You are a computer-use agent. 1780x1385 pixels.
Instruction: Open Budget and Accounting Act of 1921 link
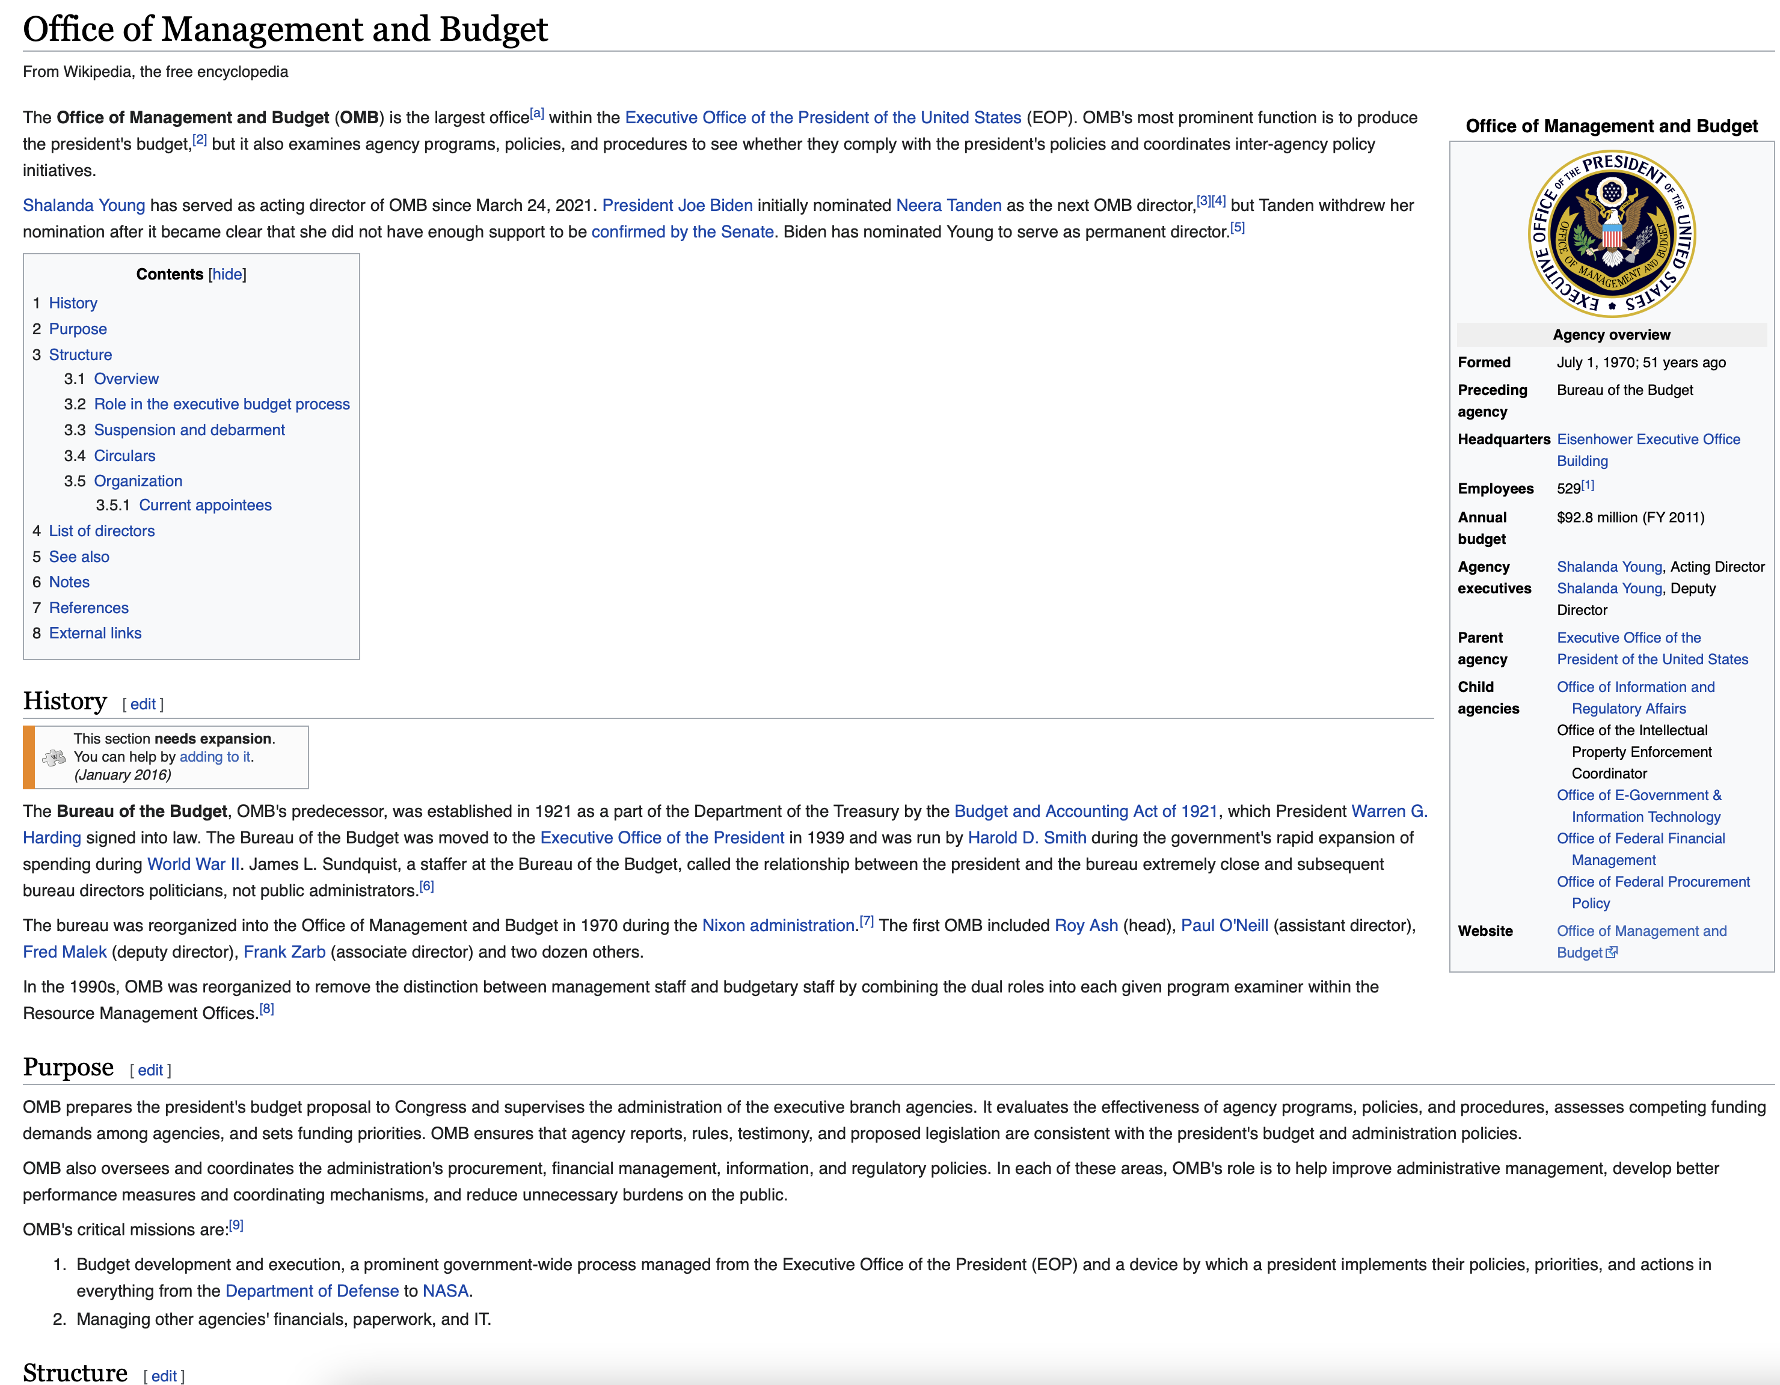point(1085,812)
